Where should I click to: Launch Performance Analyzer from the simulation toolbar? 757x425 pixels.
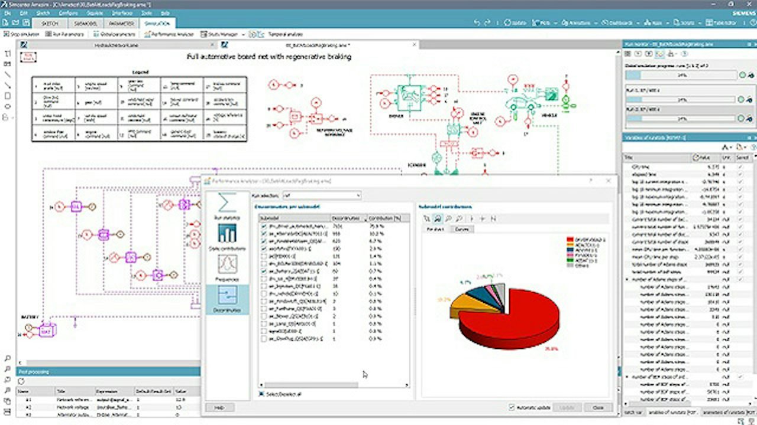coord(169,34)
